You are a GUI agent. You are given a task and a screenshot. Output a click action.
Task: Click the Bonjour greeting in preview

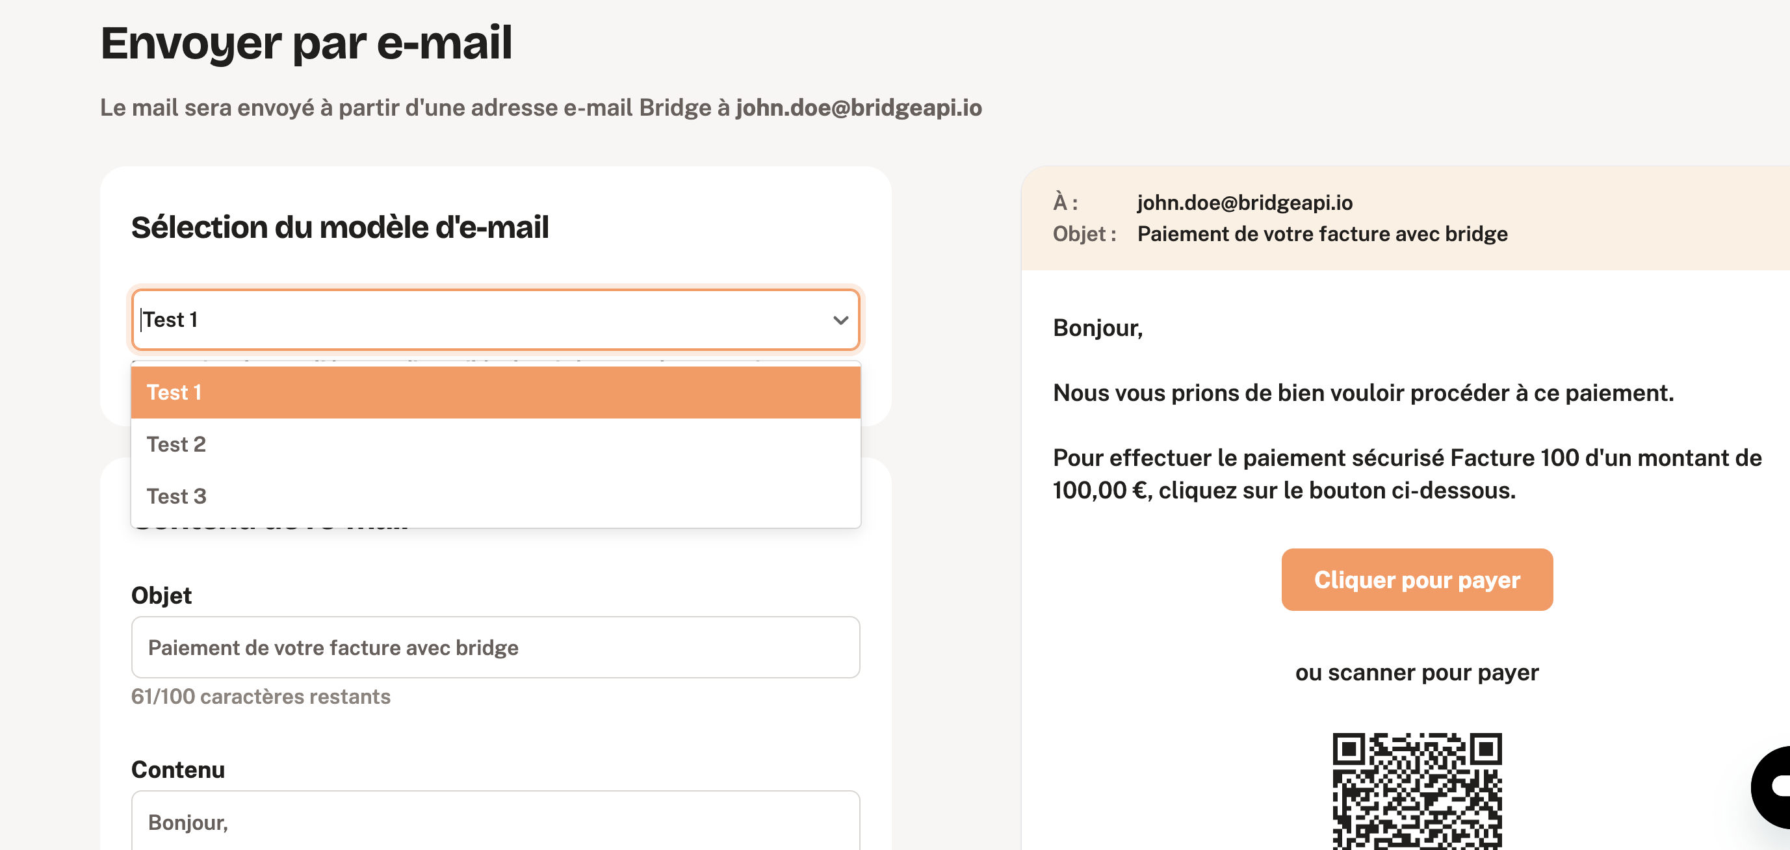click(x=1098, y=328)
